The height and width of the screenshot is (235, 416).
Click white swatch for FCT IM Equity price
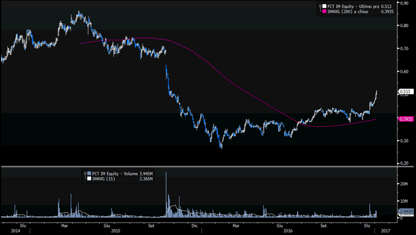324,6
